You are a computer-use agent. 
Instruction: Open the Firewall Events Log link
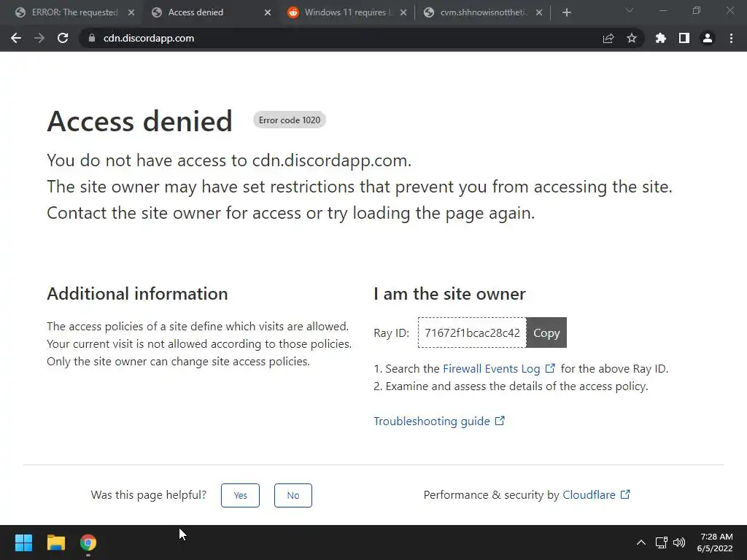click(491, 368)
